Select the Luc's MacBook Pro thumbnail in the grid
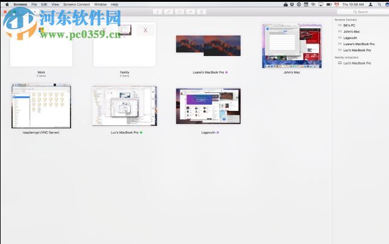The width and height of the screenshot is (389, 244). point(124,106)
